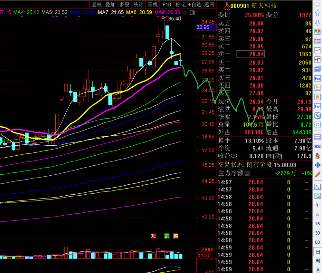
Task: Open the f(x) formula manager icon
Action: 317,115
